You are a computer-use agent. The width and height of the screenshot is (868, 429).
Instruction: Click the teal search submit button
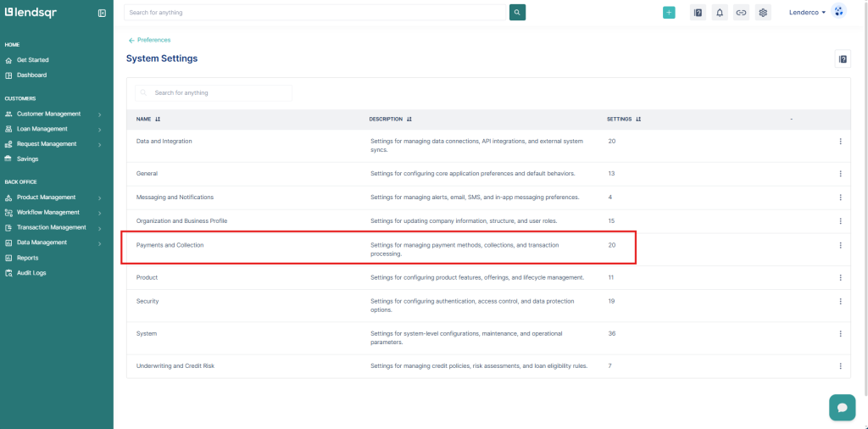tap(517, 13)
